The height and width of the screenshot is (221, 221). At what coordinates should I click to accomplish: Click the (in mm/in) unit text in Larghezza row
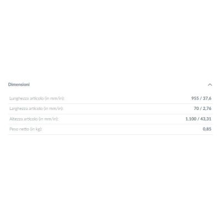(x=54, y=109)
